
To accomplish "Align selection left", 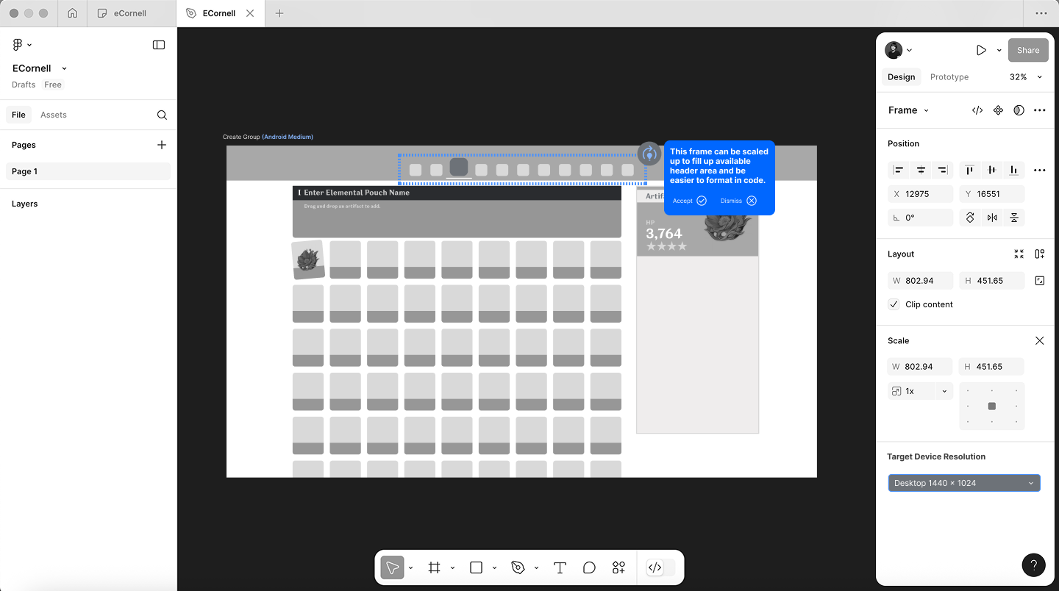I will point(899,170).
